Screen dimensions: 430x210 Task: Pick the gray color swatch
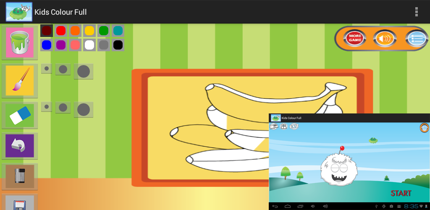[104, 45]
